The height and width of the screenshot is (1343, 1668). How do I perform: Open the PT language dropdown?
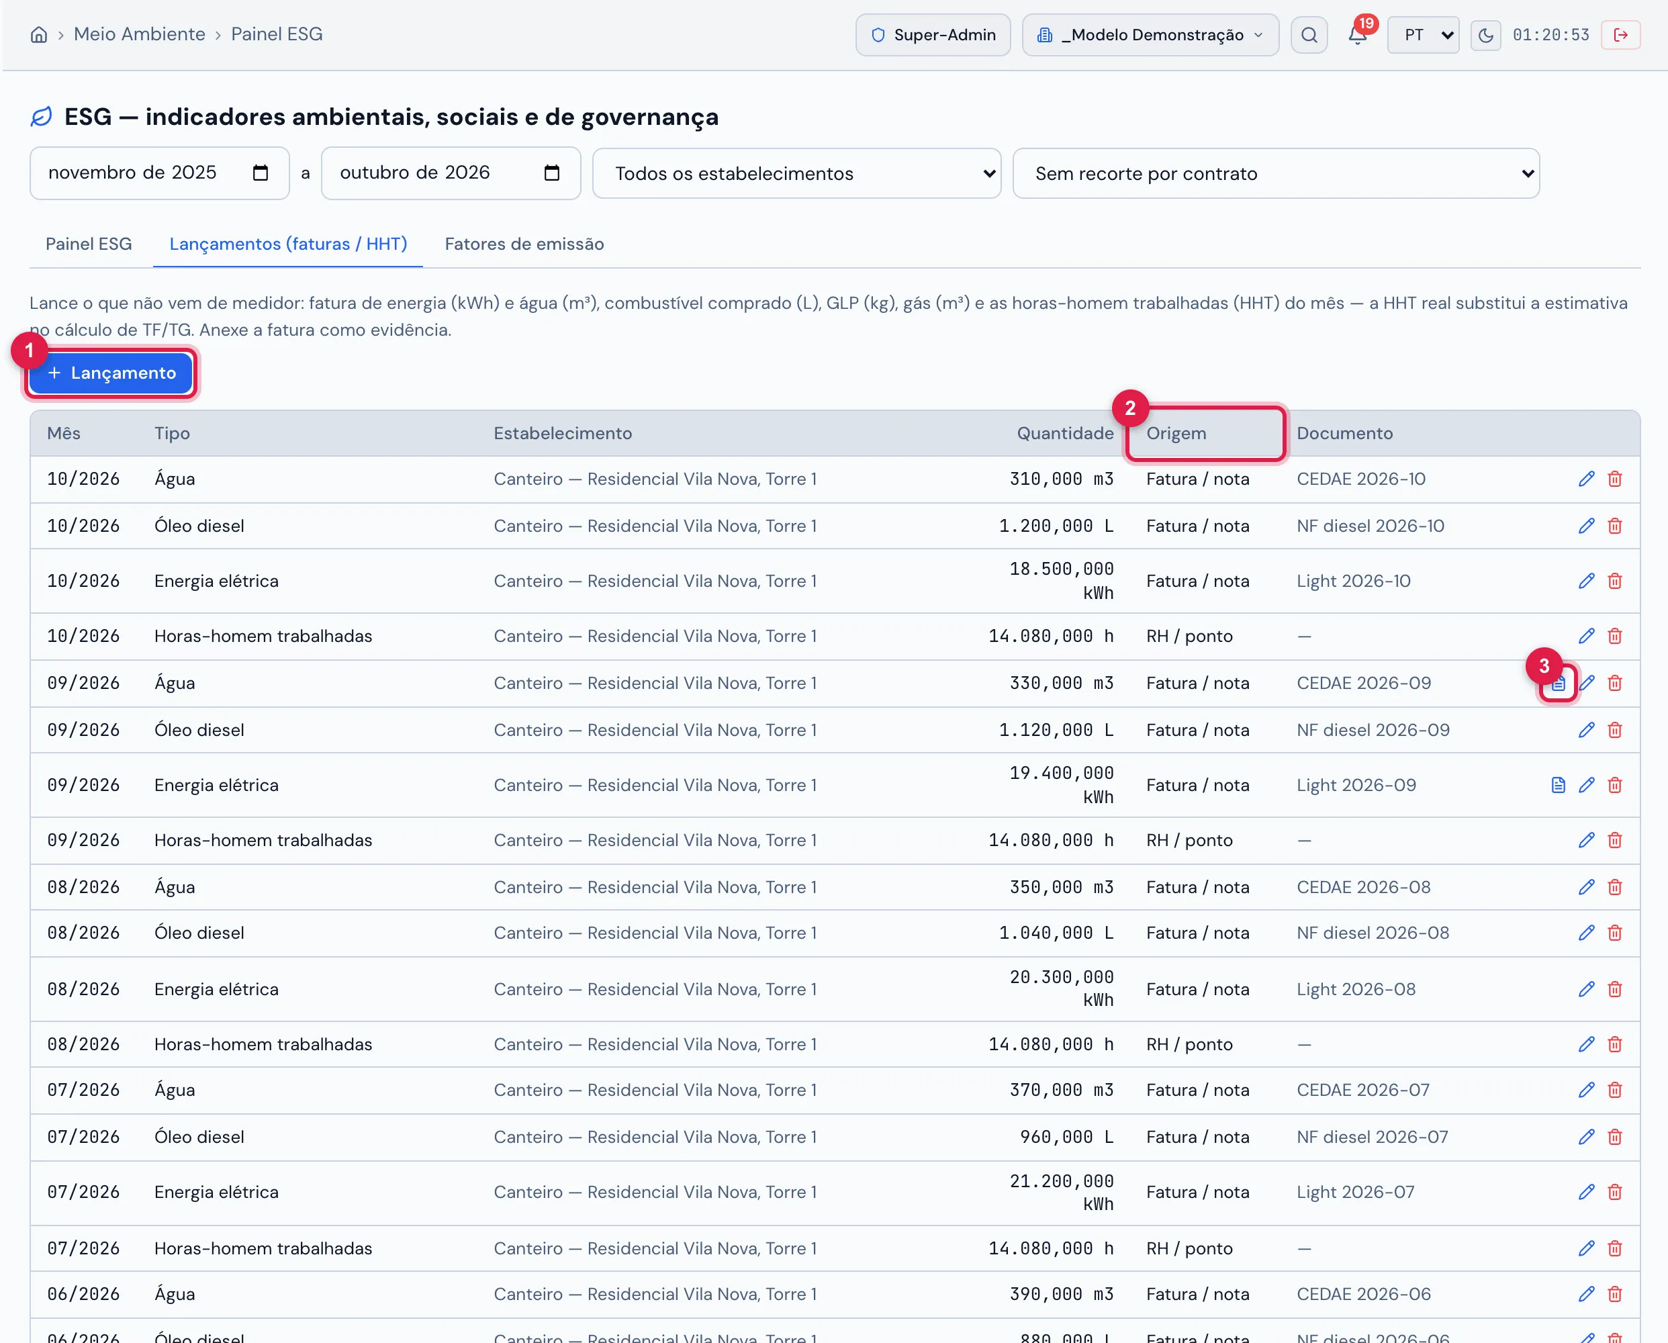point(1423,35)
